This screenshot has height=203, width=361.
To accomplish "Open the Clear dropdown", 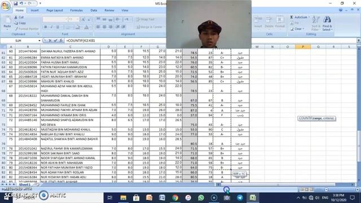I will pyautogui.click(x=297, y=29).
